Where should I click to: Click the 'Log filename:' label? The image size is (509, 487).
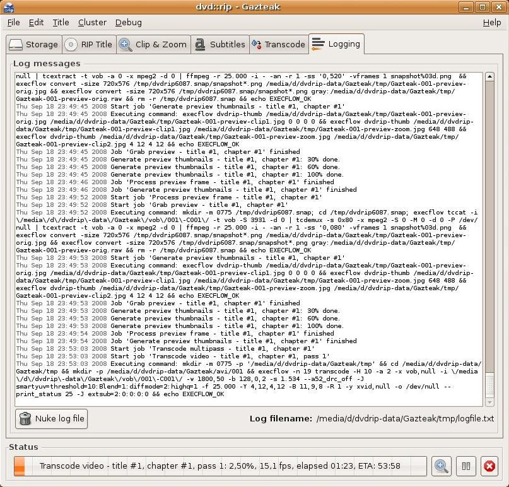click(281, 418)
